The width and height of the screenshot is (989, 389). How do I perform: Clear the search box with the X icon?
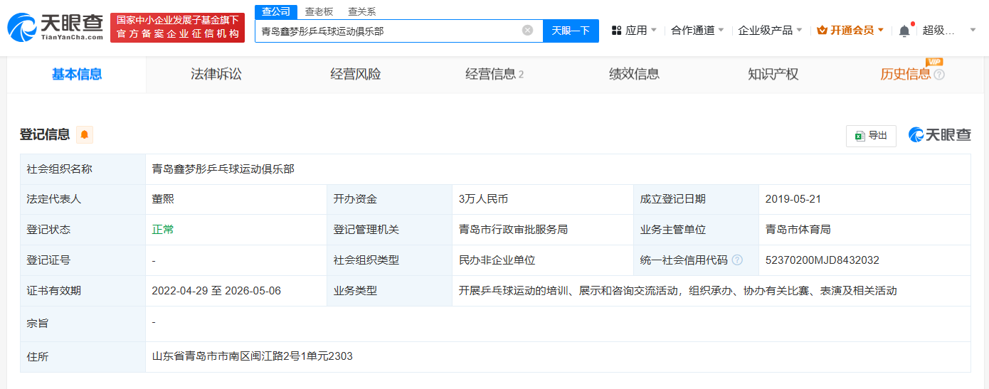tap(527, 31)
